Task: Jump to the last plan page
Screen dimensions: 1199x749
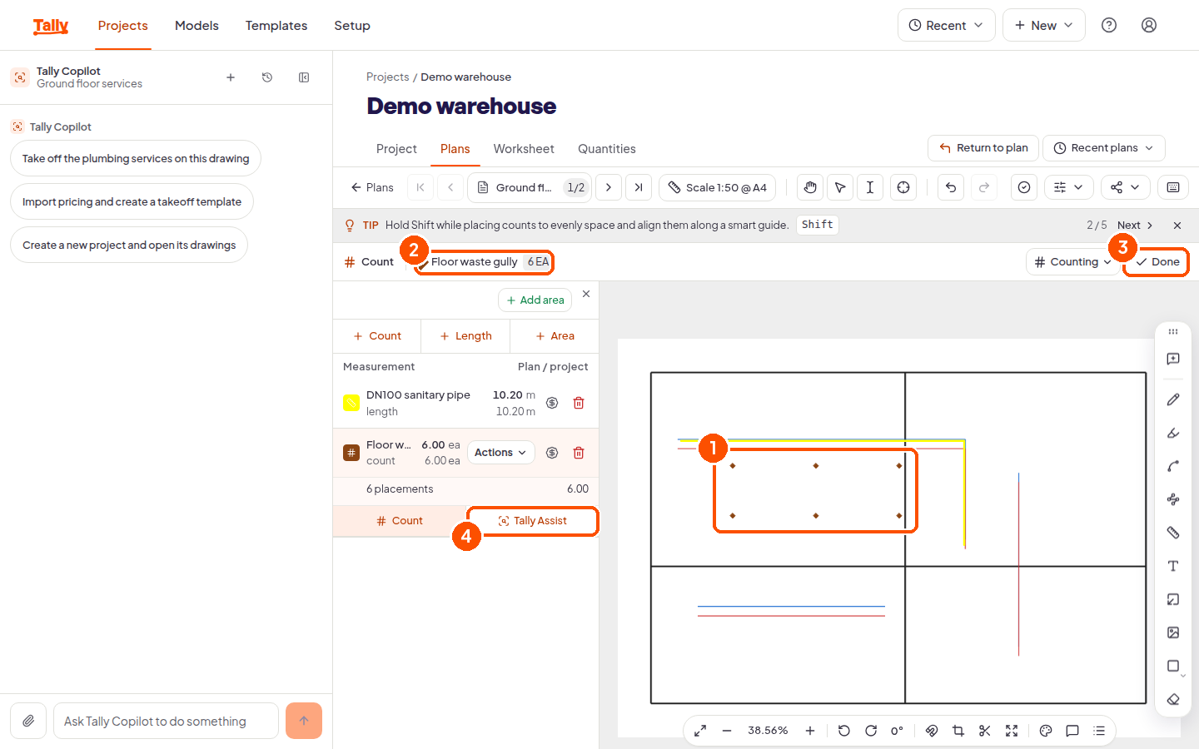Action: [x=639, y=187]
